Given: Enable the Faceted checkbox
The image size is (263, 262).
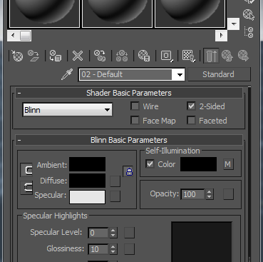Looking at the screenshot, I should coord(191,121).
